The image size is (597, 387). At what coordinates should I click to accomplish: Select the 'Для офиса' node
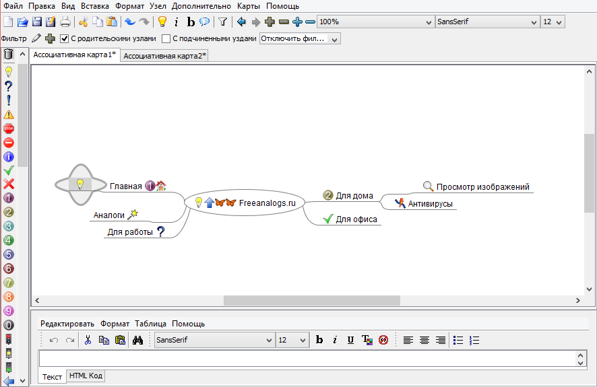point(350,219)
